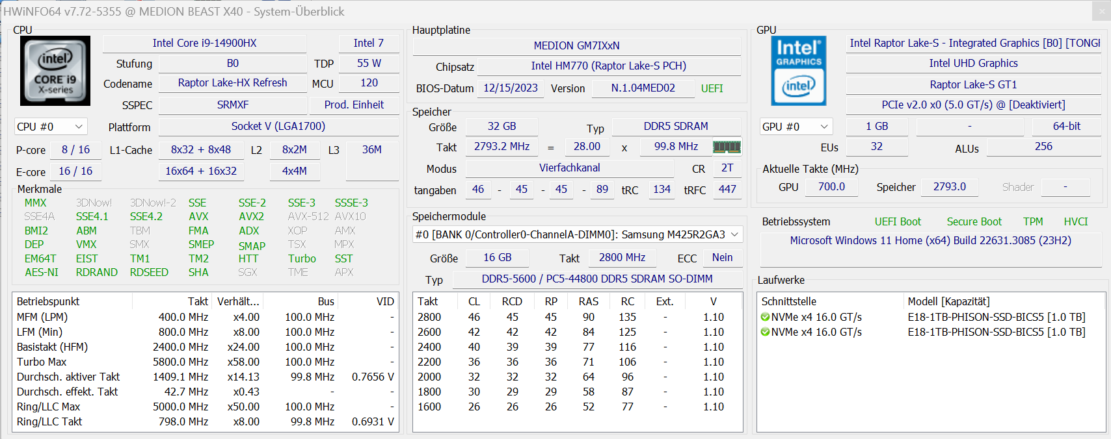Click the 2793.2 MHz memory clock value
This screenshot has height=439, width=1111.
click(x=502, y=146)
